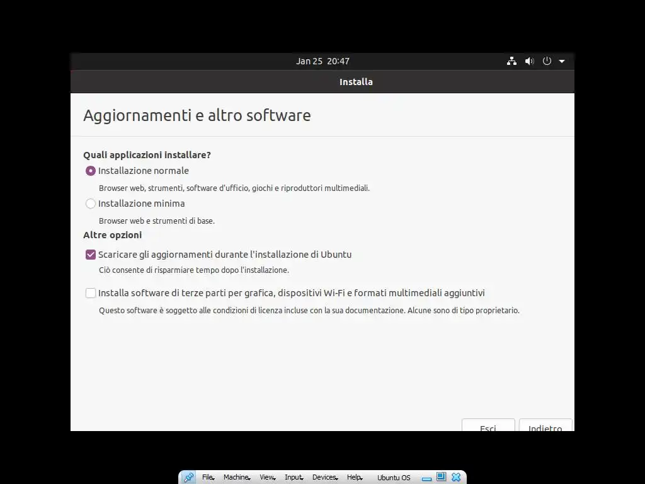Toggle the pin icon on VirtualBox mini toolbar

188,478
